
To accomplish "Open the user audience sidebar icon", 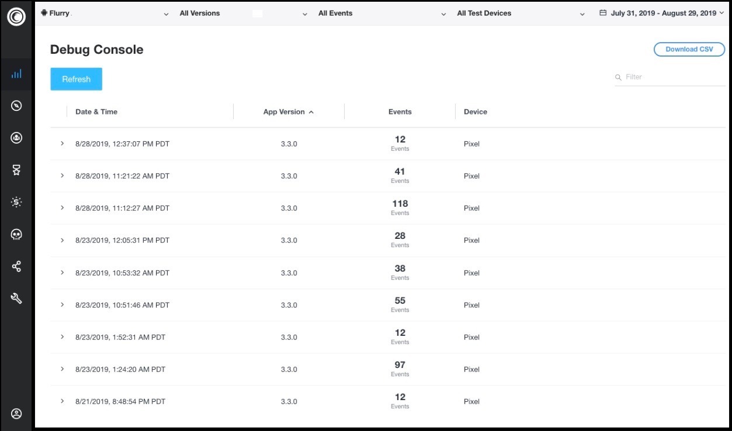I will (x=16, y=138).
